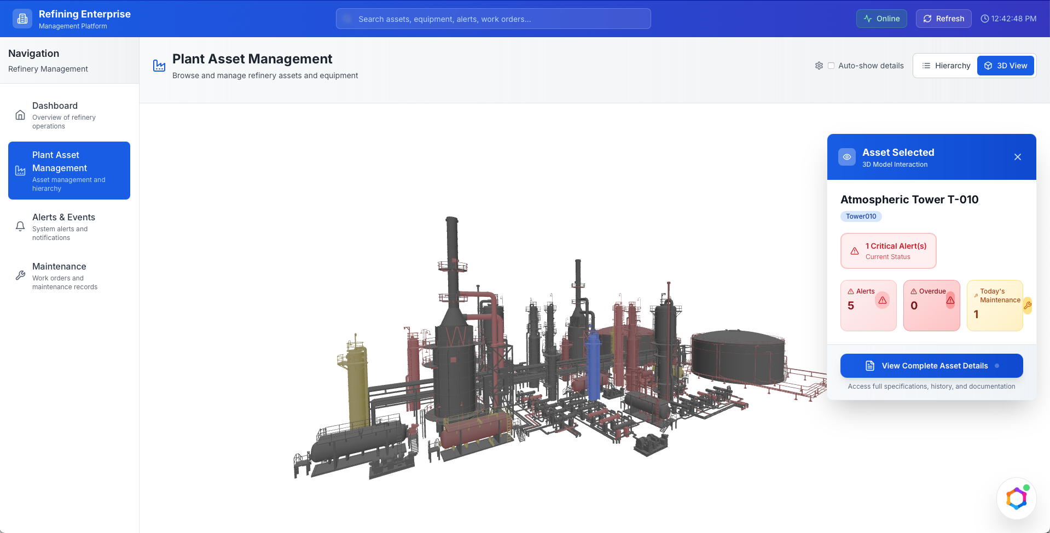Image resolution: width=1050 pixels, height=533 pixels.
Task: Click the search assets input field
Action: [x=493, y=19]
